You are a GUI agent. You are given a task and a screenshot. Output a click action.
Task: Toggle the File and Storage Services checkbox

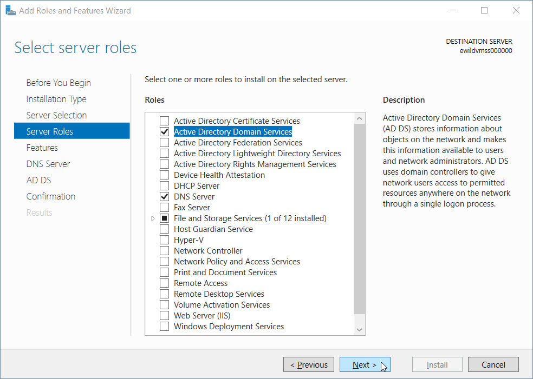[165, 218]
